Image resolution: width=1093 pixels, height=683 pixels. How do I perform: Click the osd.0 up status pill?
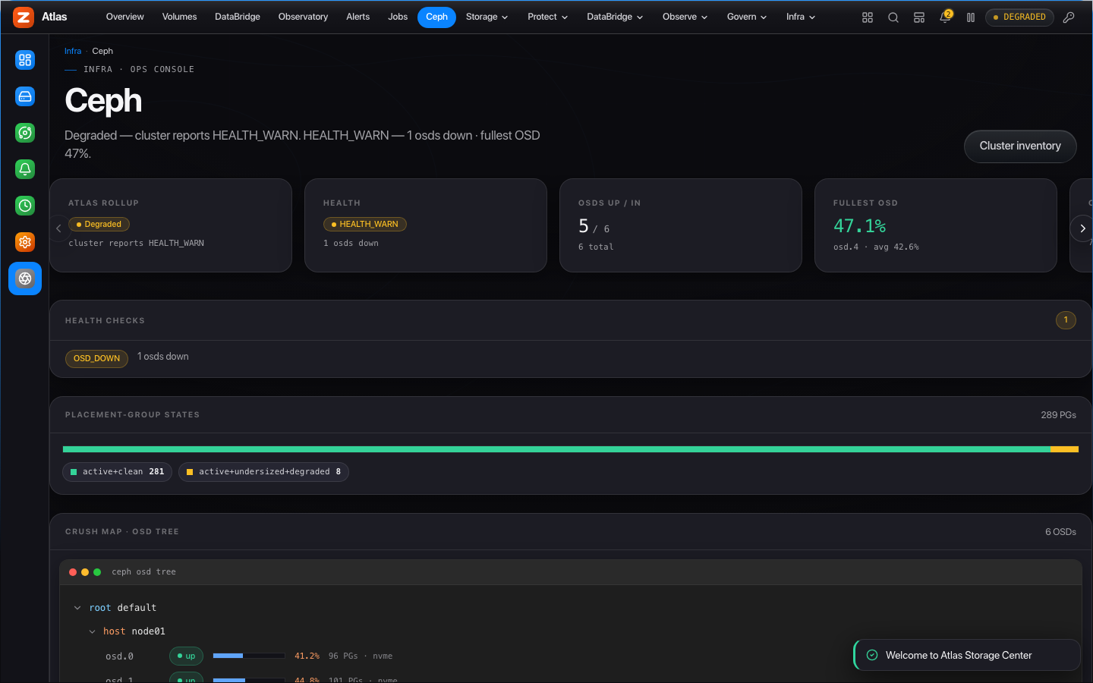186,656
